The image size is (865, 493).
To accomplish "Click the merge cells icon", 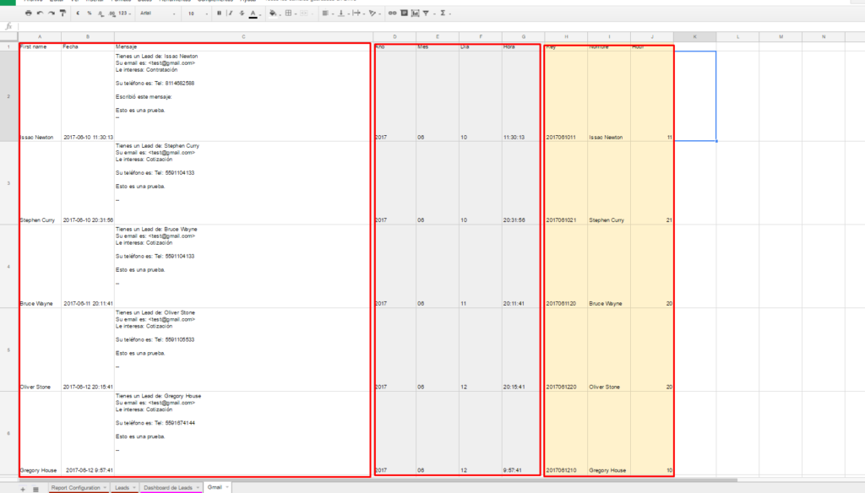I will 305,14.
